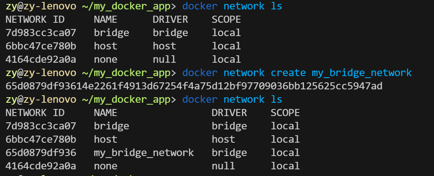
Task: Click ~/my_docker_app path before the create command
Action: point(126,73)
